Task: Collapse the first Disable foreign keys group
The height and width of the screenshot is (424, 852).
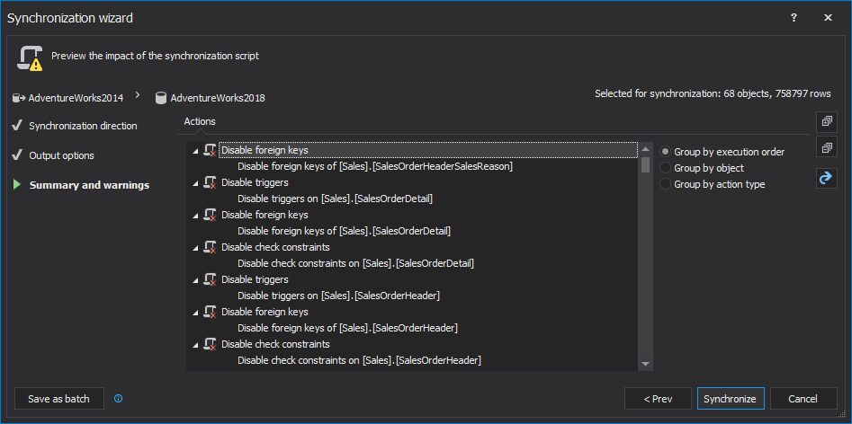Action: (196, 151)
